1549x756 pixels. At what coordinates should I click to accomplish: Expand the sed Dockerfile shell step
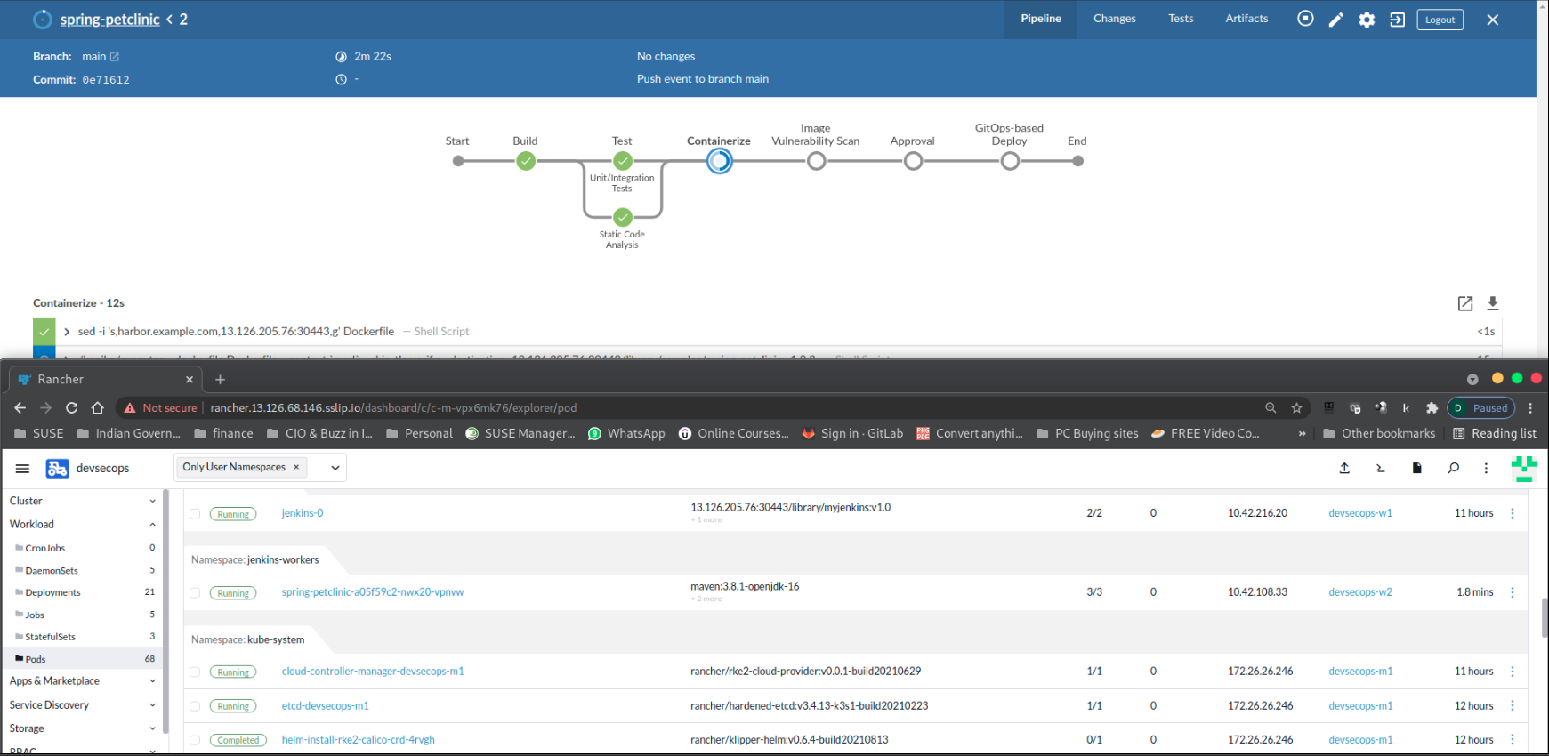[x=67, y=332]
